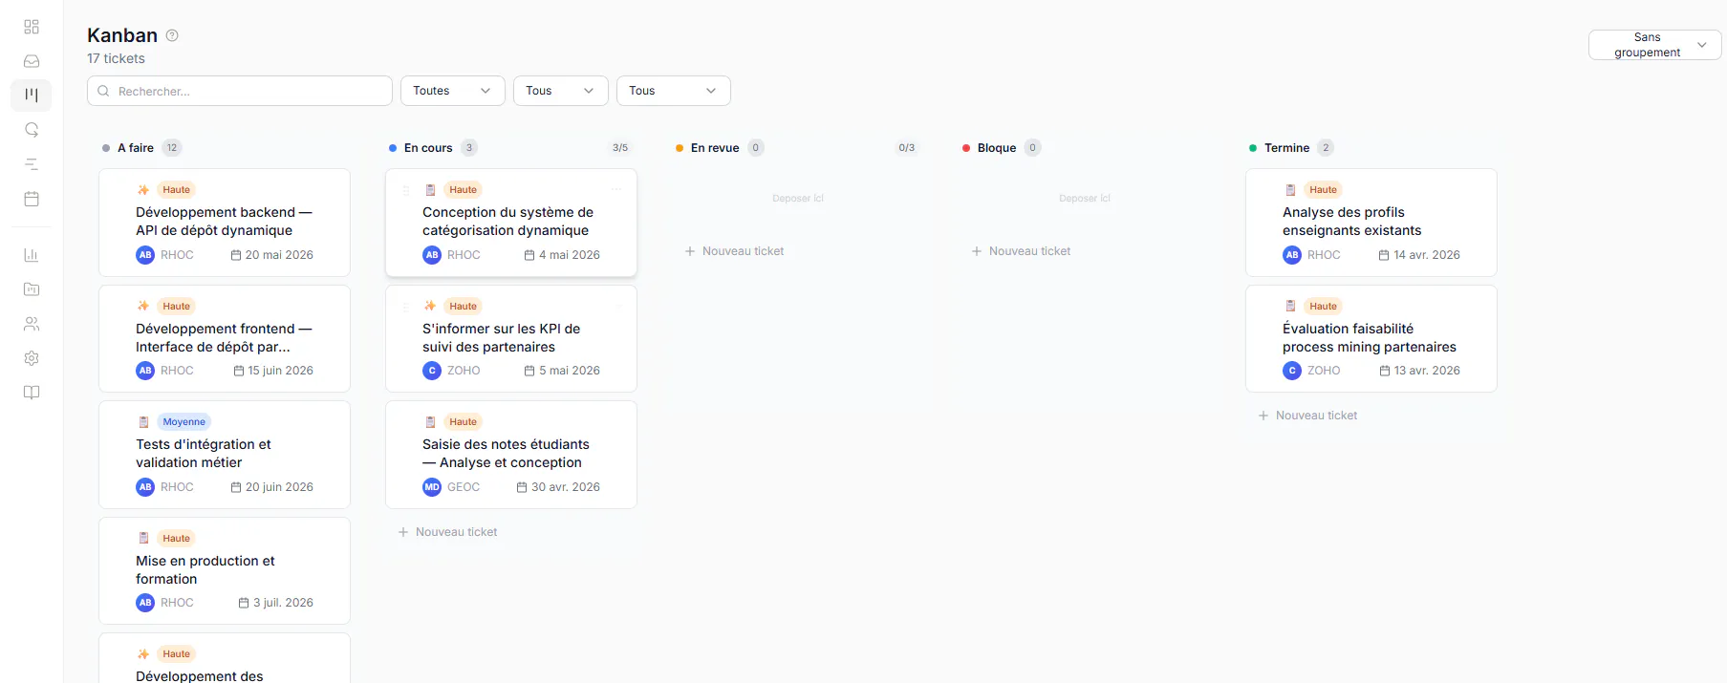This screenshot has height=683, width=1727.
Task: Open the first Tous filter dropdown
Action: (x=560, y=91)
